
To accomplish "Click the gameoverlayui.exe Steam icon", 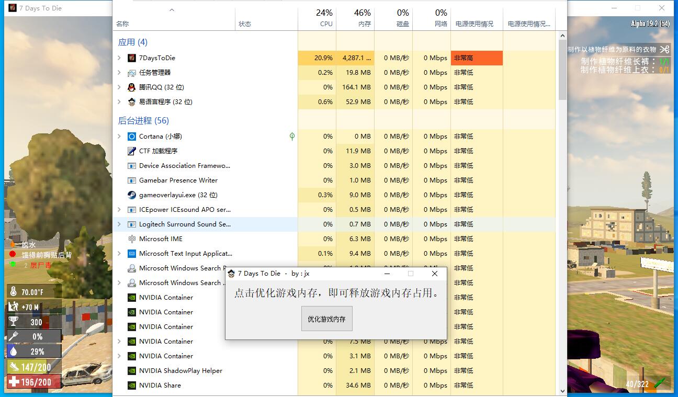I will click(x=132, y=195).
